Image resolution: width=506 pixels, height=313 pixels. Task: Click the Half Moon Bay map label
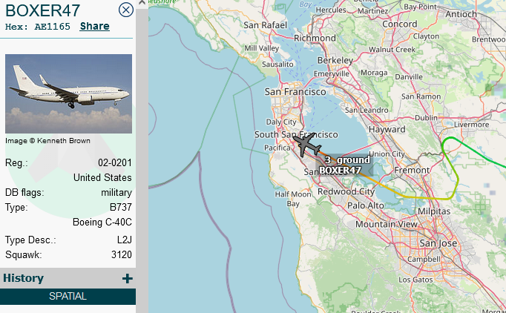point(293,199)
